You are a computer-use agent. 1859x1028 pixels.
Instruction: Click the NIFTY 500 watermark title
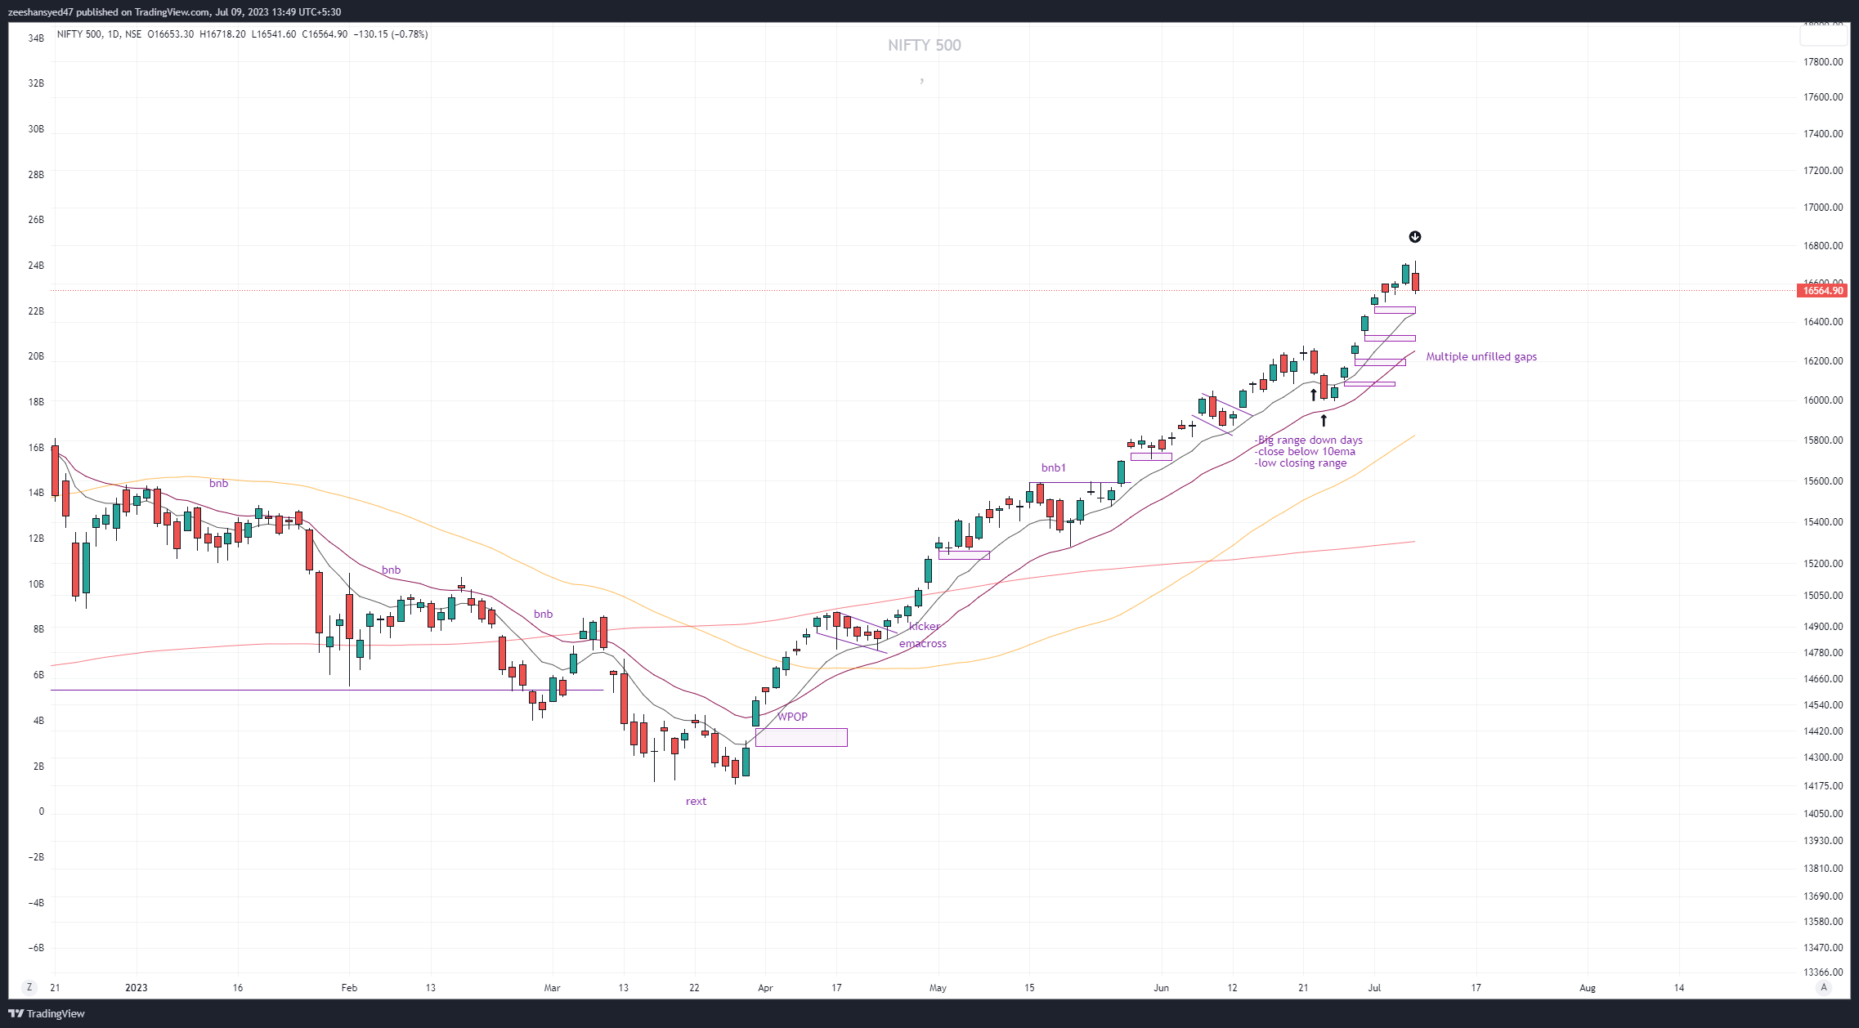(924, 46)
